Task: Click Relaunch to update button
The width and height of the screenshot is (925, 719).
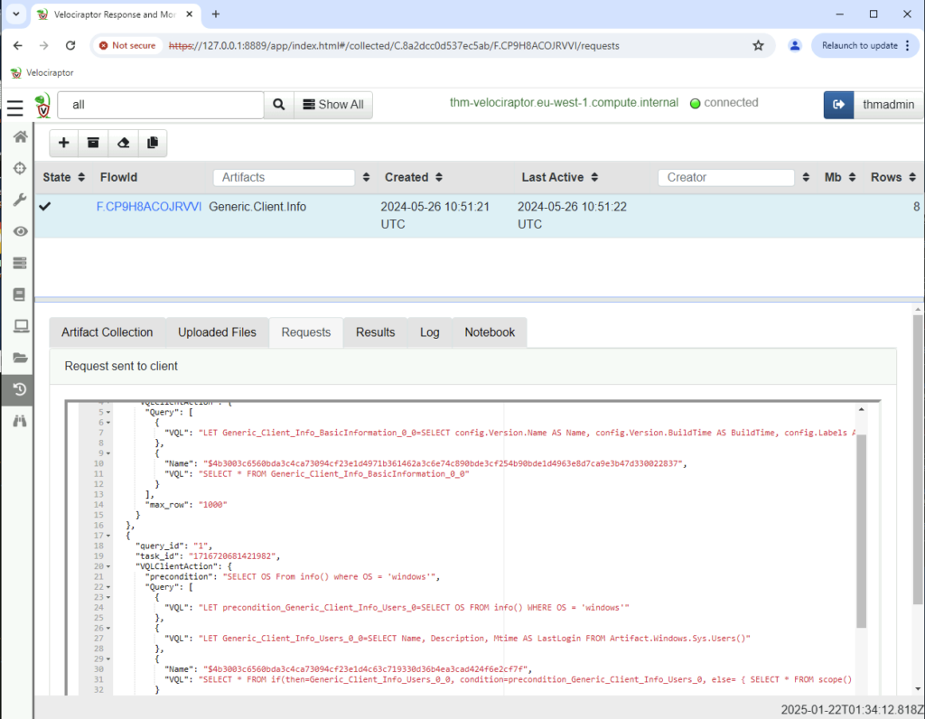Action: pyautogui.click(x=860, y=45)
